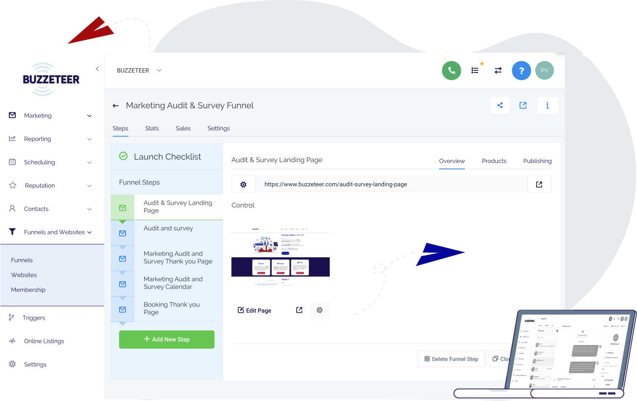
Task: Click the control page settings gear
Action: coord(320,310)
